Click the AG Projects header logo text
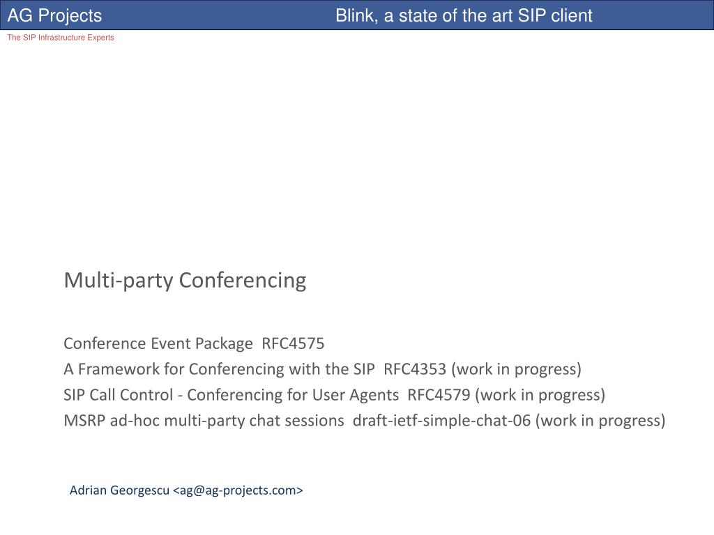714x535 pixels. [x=54, y=15]
